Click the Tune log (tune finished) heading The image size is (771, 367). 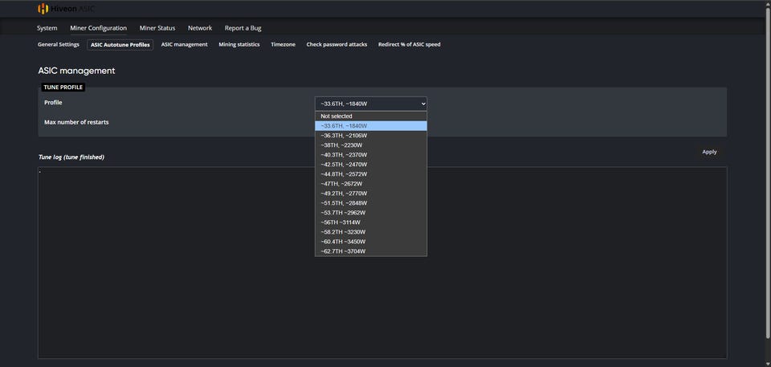tap(71, 157)
